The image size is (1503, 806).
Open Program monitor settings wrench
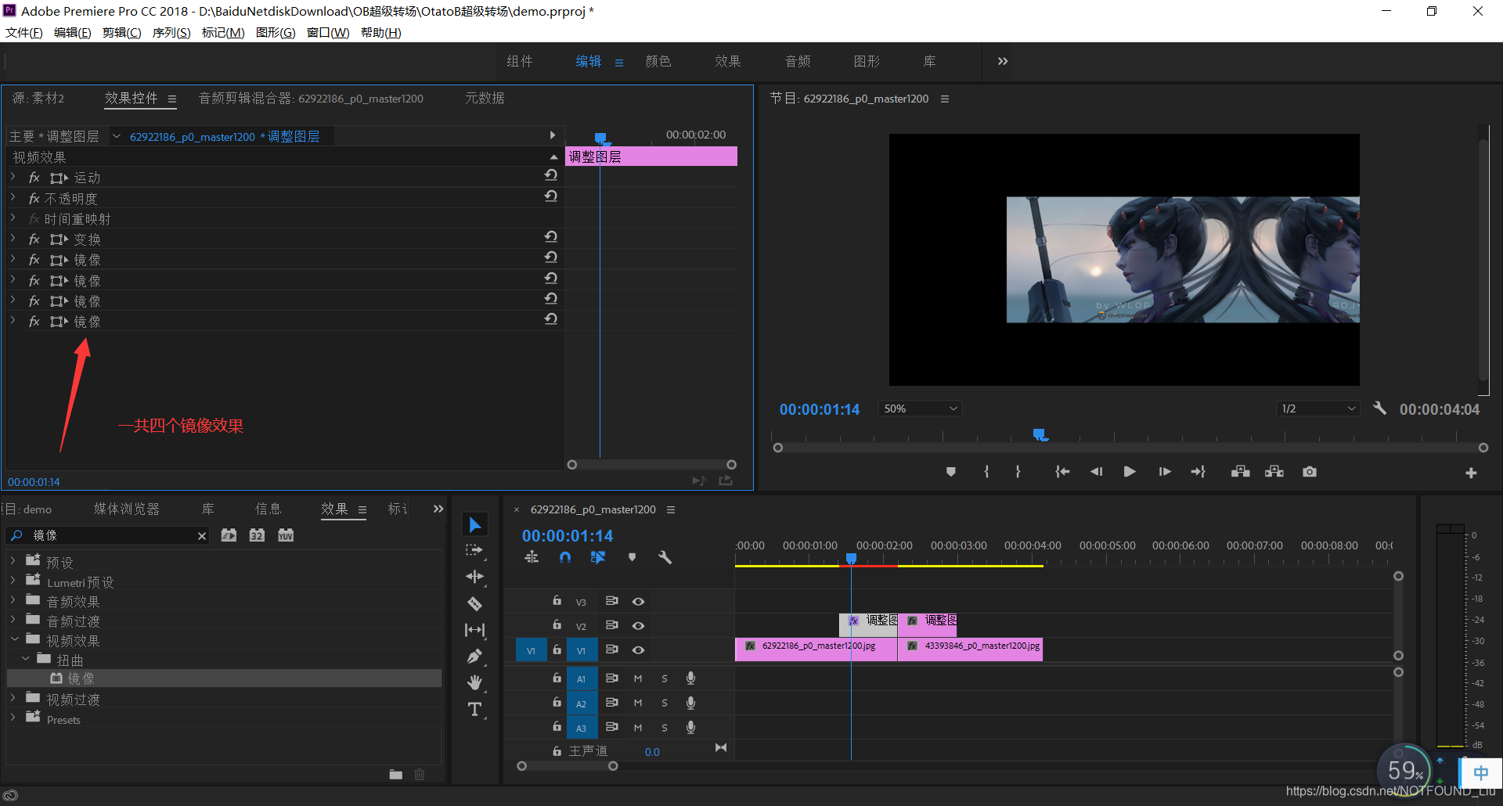click(1379, 408)
